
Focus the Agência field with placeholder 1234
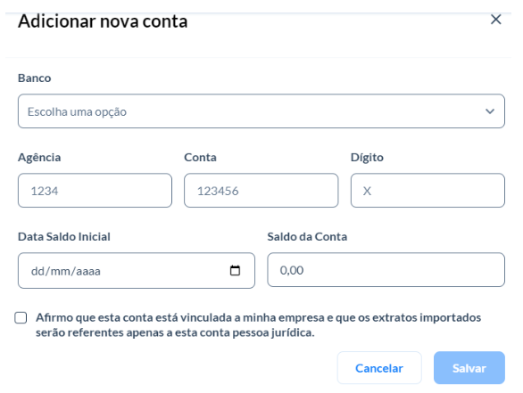click(x=95, y=191)
